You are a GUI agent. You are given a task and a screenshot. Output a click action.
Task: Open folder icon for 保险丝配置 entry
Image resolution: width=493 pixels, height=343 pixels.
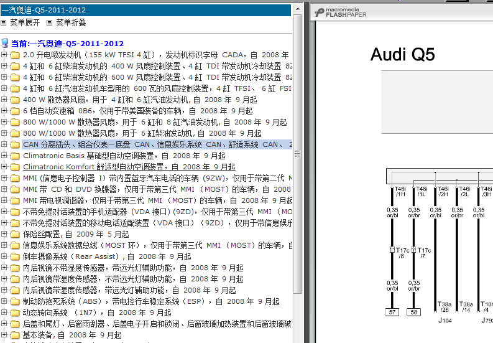click(15, 234)
